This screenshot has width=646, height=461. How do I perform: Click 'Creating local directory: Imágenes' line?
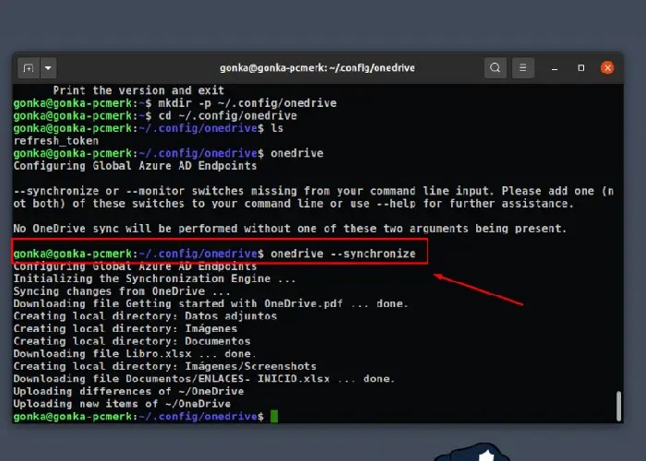(x=126, y=329)
